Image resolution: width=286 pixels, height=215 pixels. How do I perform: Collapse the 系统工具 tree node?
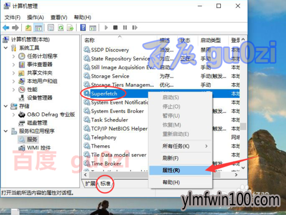pos(6,48)
